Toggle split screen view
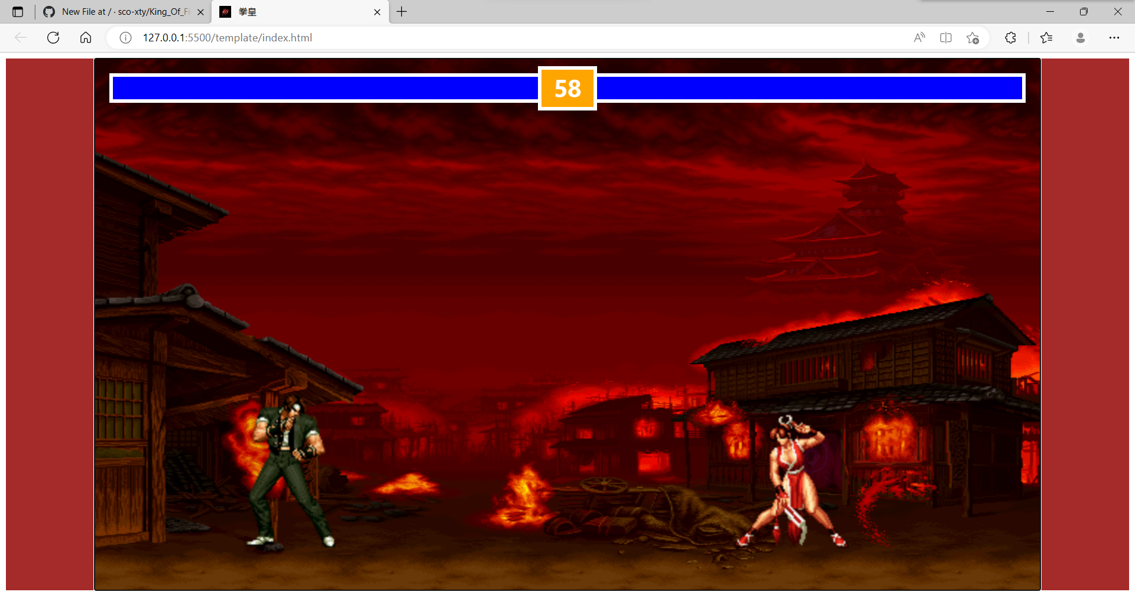Screen dimensions: 1135x595 tap(945, 37)
